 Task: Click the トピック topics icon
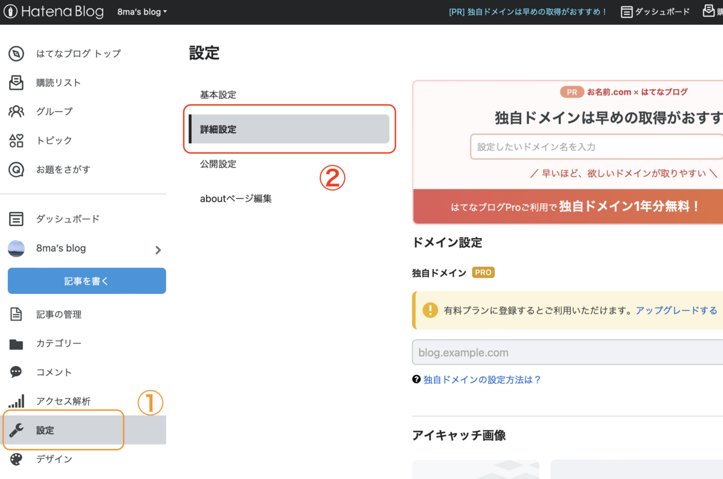pos(16,140)
